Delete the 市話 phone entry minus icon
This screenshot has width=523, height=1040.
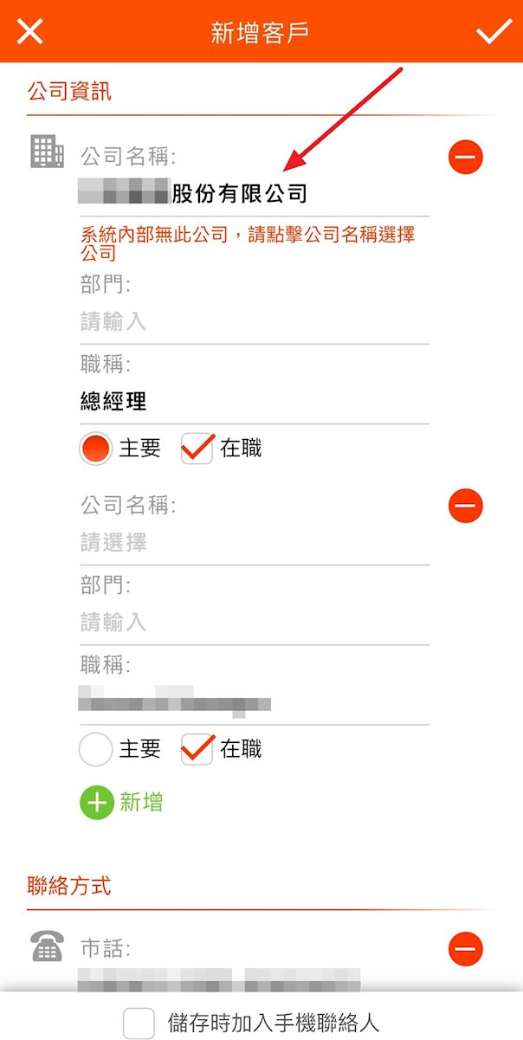[x=465, y=949]
